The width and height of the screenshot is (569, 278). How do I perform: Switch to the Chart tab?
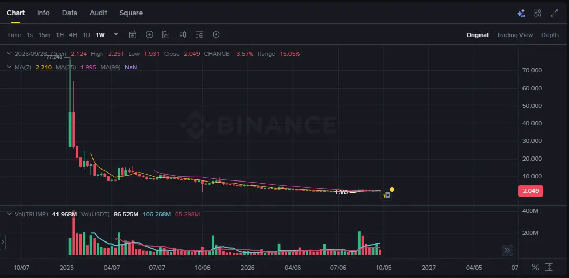(16, 13)
